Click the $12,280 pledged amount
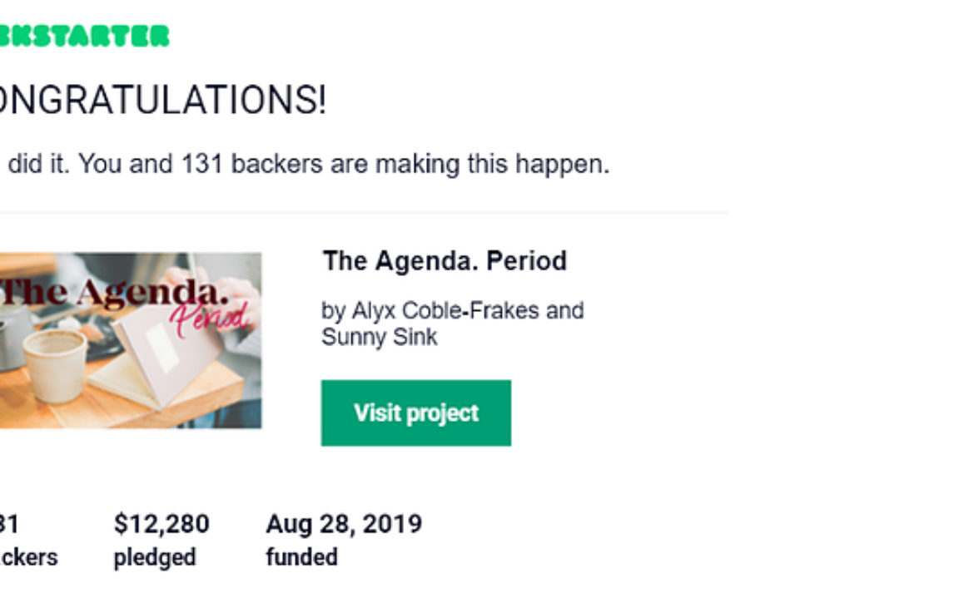This screenshot has width=974, height=603. click(162, 524)
